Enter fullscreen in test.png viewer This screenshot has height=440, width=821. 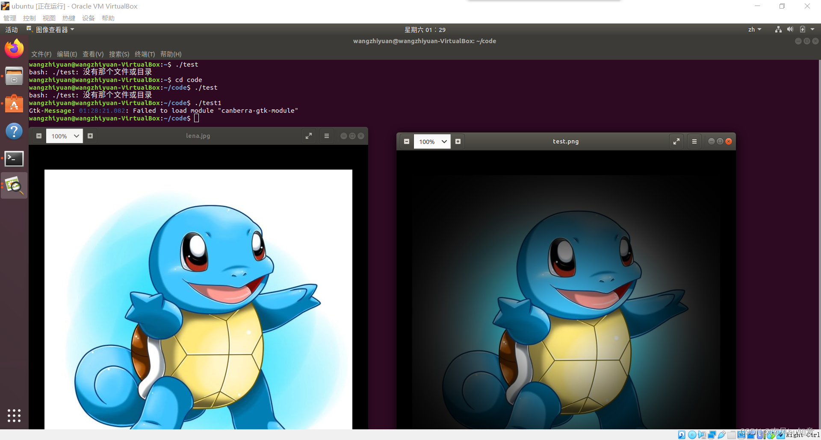pyautogui.click(x=676, y=141)
